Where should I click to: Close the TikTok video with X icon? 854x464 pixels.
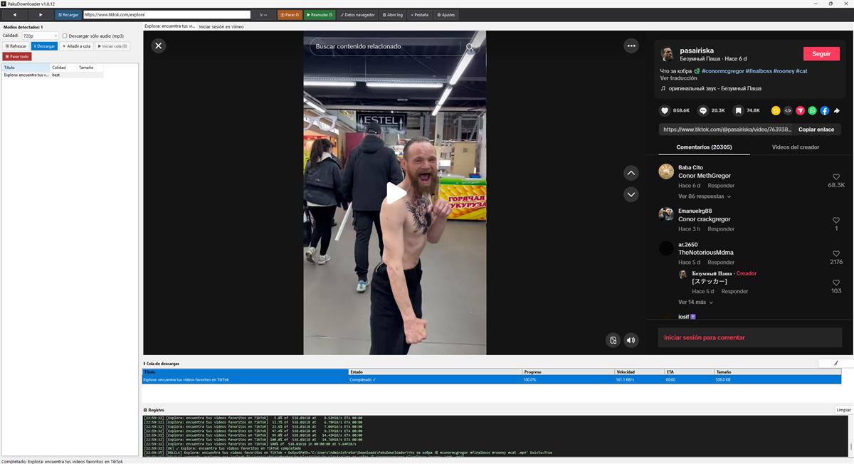click(x=159, y=46)
